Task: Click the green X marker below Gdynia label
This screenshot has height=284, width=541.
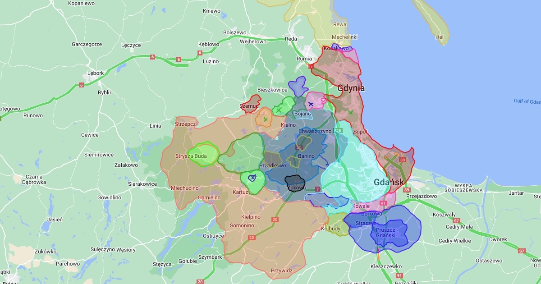Action: pos(350,112)
